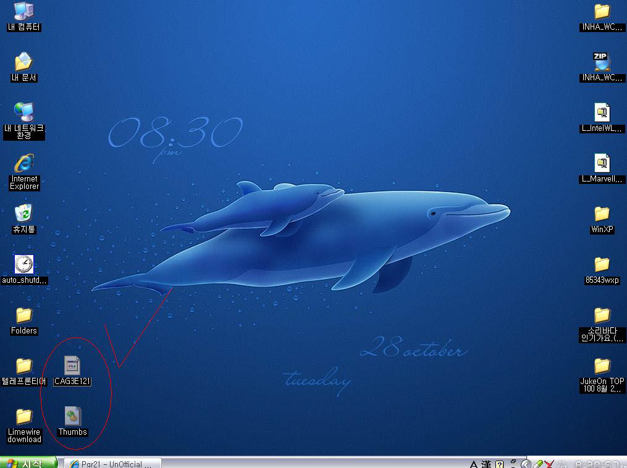Click the 시작 Start button
This screenshot has height=468, width=627.
point(28,462)
